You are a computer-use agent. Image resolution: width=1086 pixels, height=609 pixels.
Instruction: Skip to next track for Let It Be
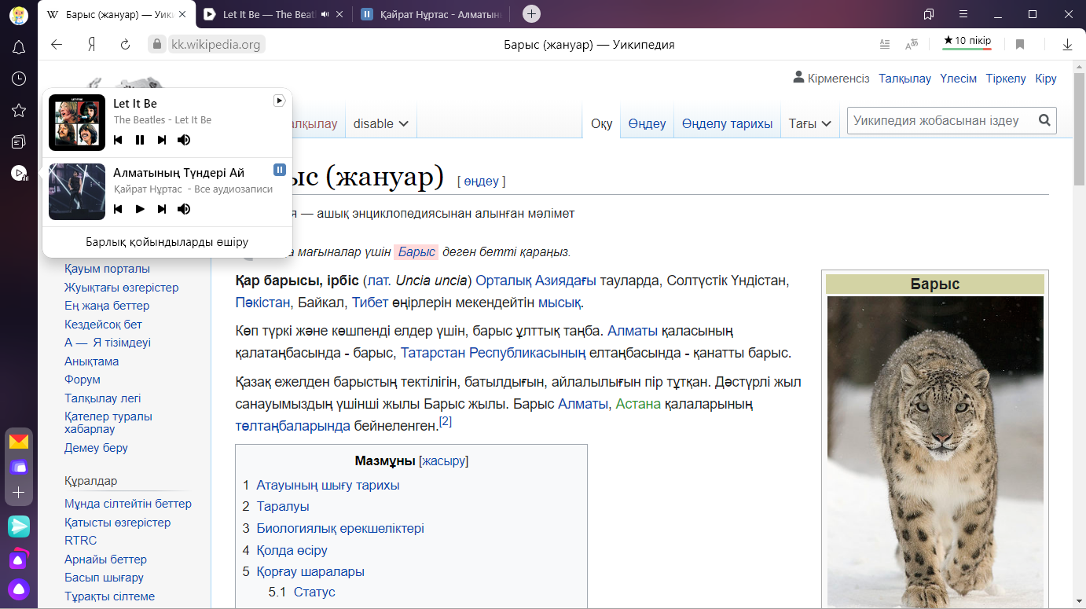coord(162,140)
